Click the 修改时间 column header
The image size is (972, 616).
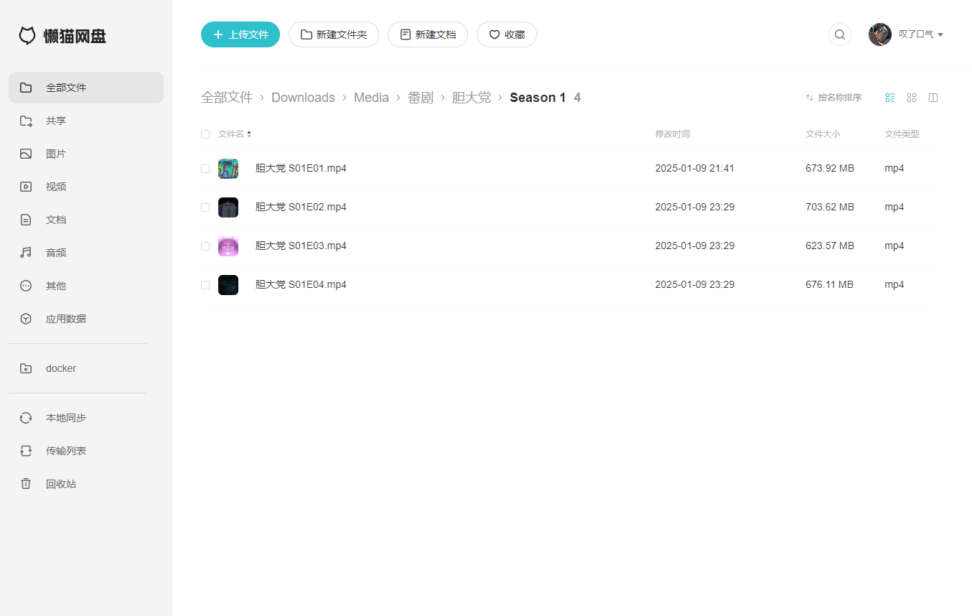(673, 134)
